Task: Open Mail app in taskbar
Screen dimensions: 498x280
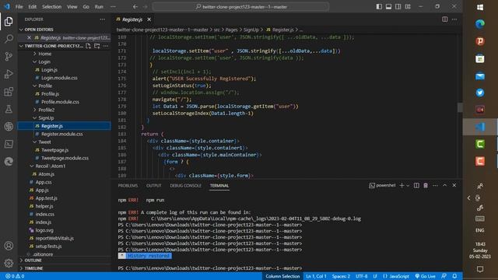Action: [480, 76]
